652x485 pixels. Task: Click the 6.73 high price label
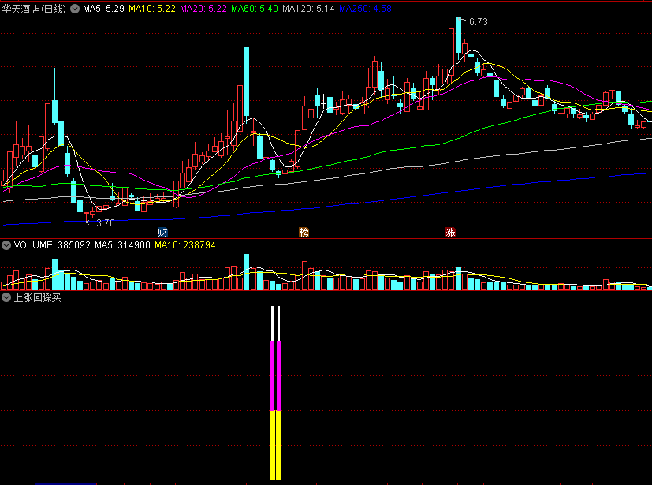[x=479, y=22]
